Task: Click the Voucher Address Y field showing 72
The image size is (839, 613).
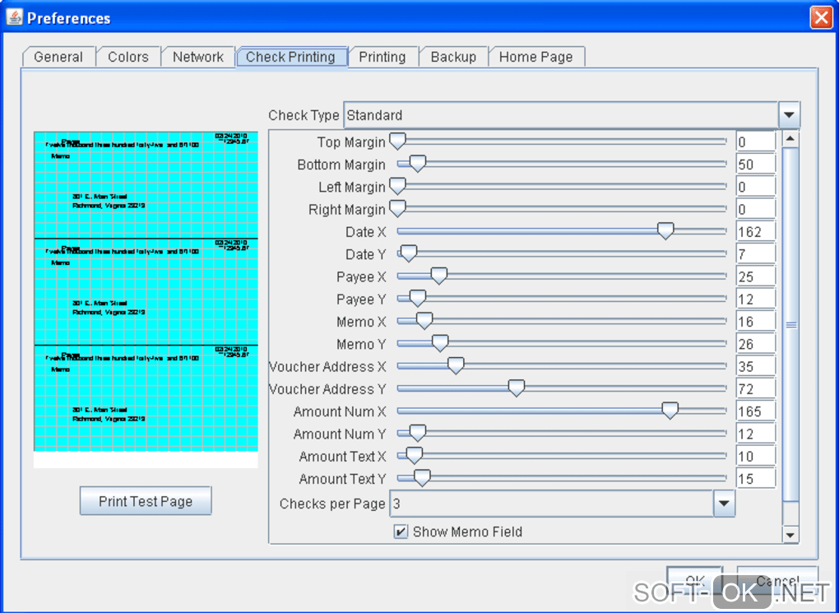Action: 756,389
